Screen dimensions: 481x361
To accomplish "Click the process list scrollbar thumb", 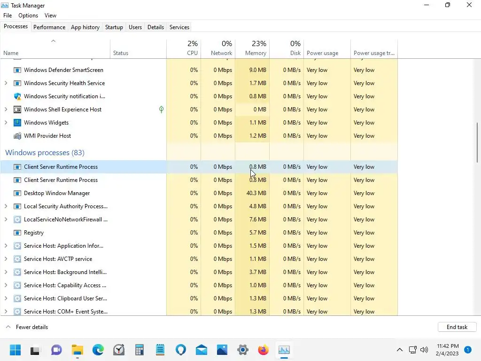I will click(x=477, y=142).
